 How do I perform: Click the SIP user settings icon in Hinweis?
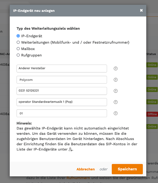click(70, 149)
